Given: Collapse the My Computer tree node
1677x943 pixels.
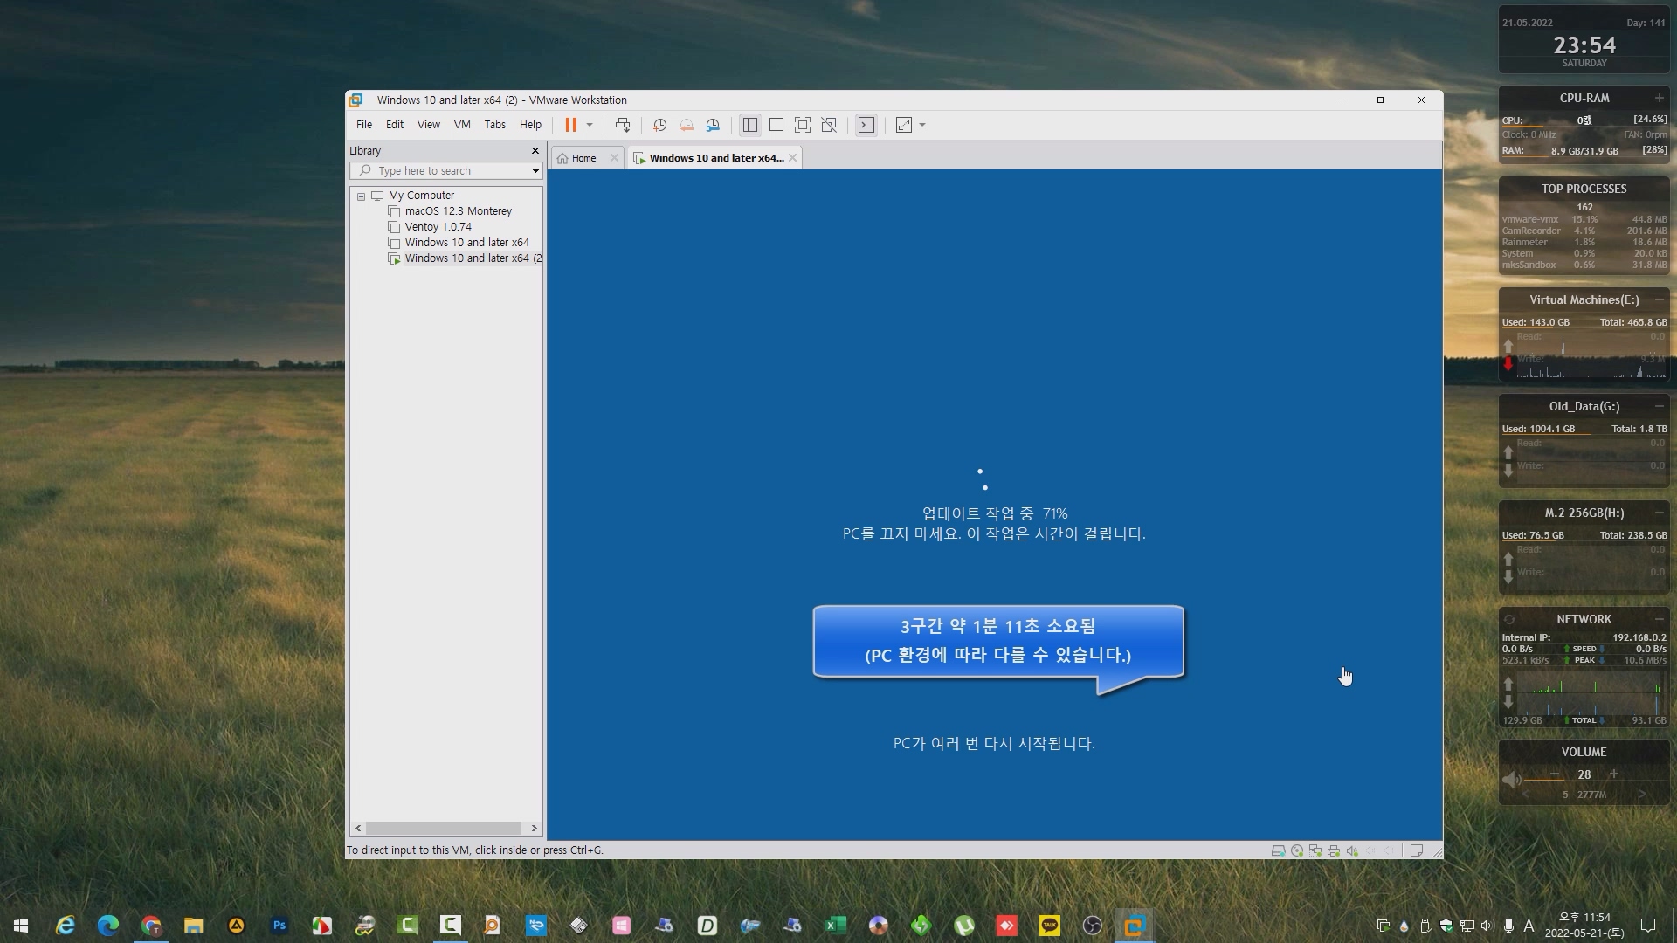Looking at the screenshot, I should click(361, 196).
